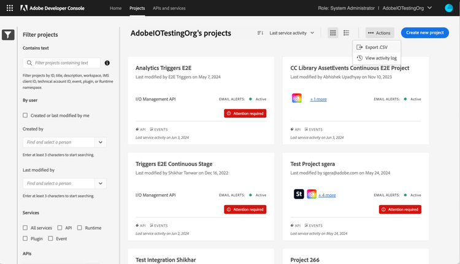Open the Test Integration Shikhar project
Screen dimensions: 460x264
click(166, 260)
